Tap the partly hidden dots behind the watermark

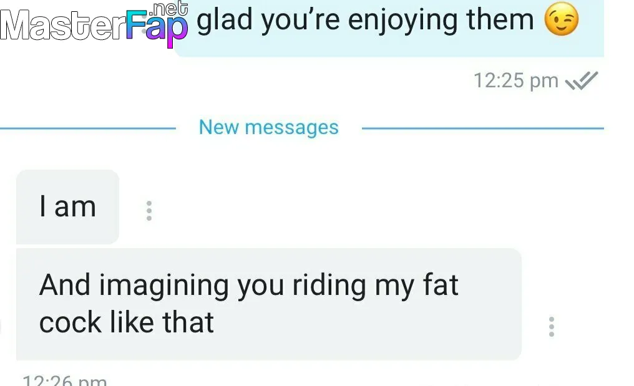(x=144, y=23)
